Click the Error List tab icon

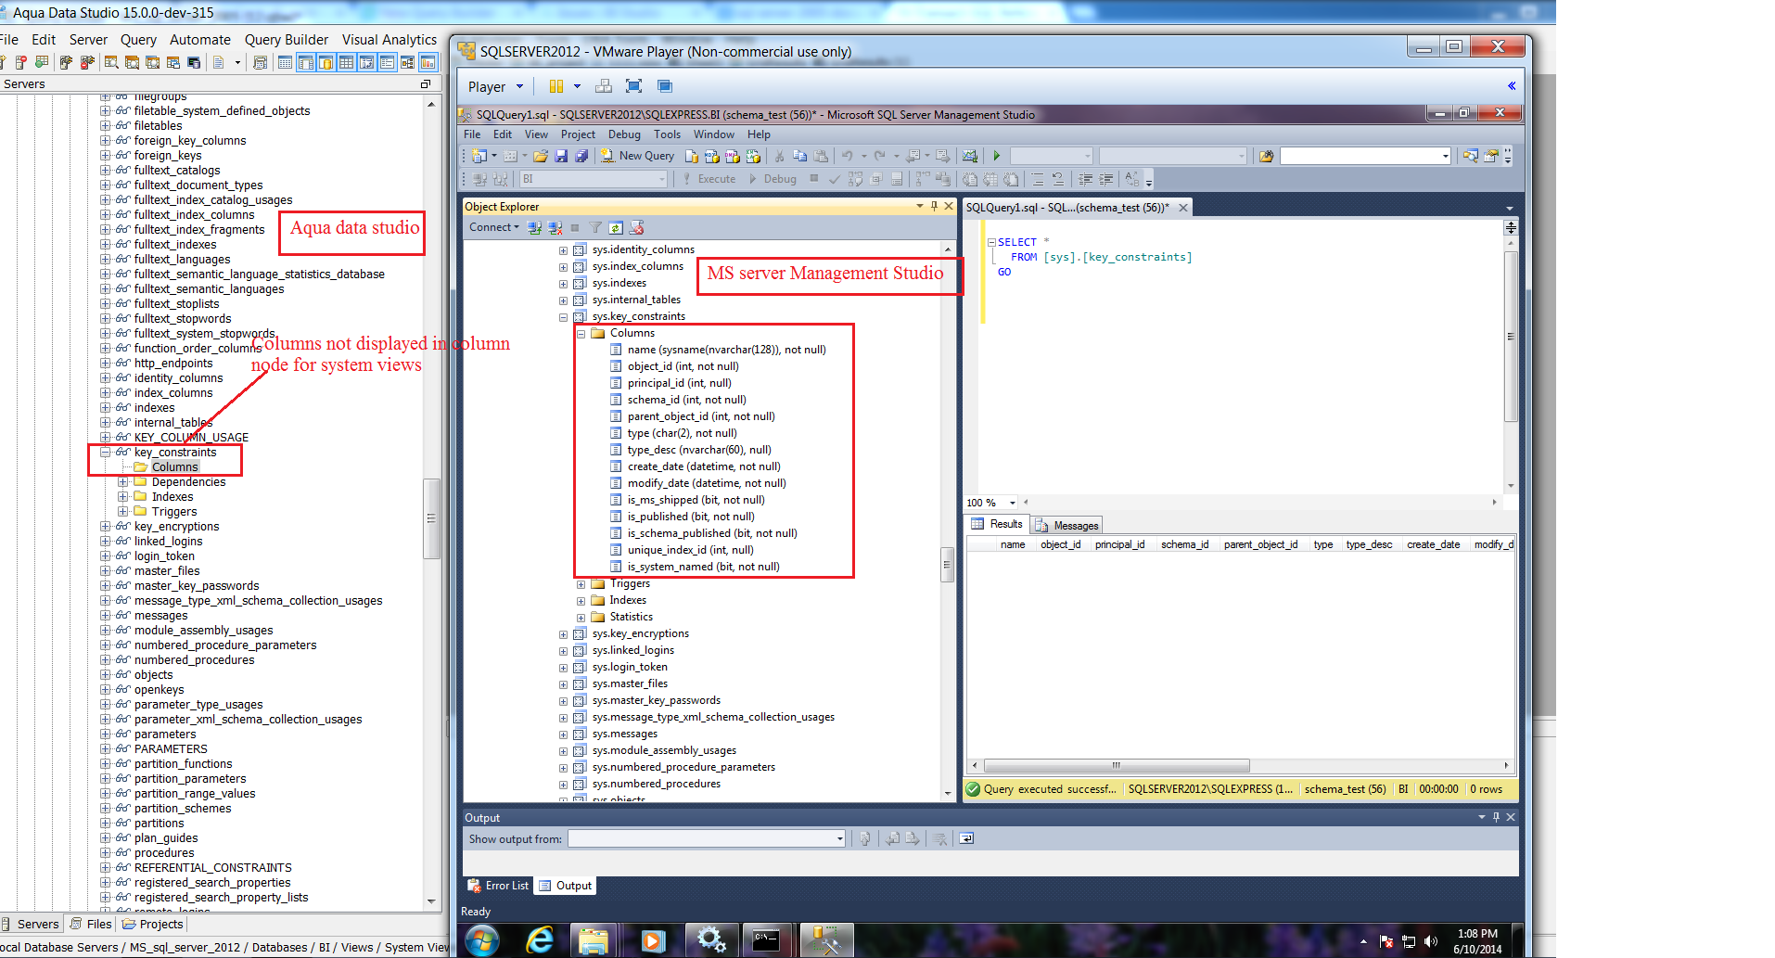tap(474, 886)
